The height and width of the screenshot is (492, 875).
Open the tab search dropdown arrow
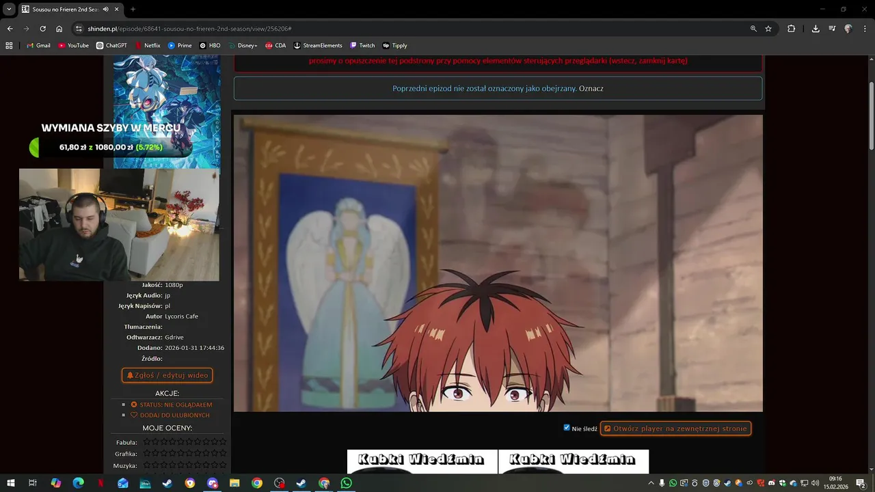click(9, 10)
